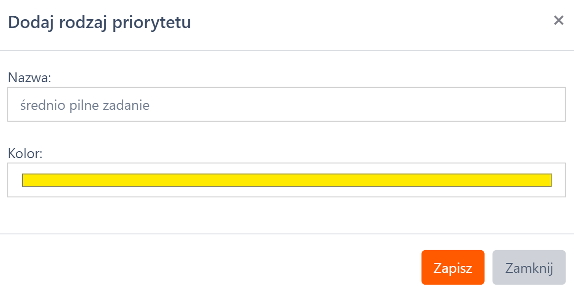Open the yellow color picker swatch
This screenshot has width=574, height=294.
coord(287,180)
